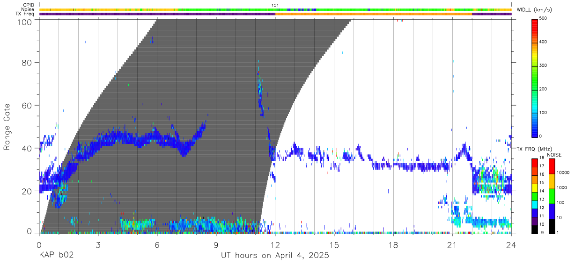Screen dimensions: 575x265
Task: Click UT hour tick label 21
Action: [x=452, y=245]
